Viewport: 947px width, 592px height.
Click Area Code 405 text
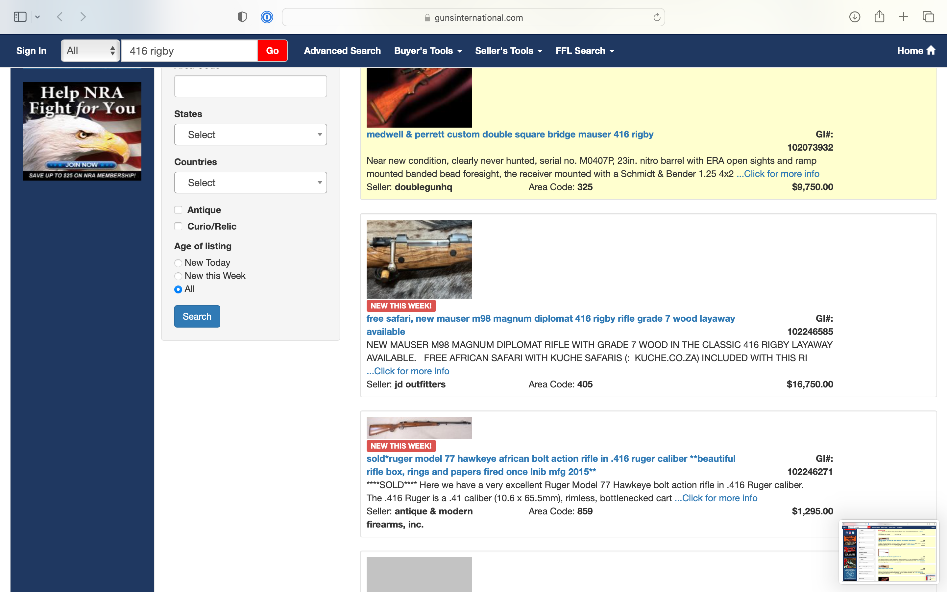tap(560, 384)
